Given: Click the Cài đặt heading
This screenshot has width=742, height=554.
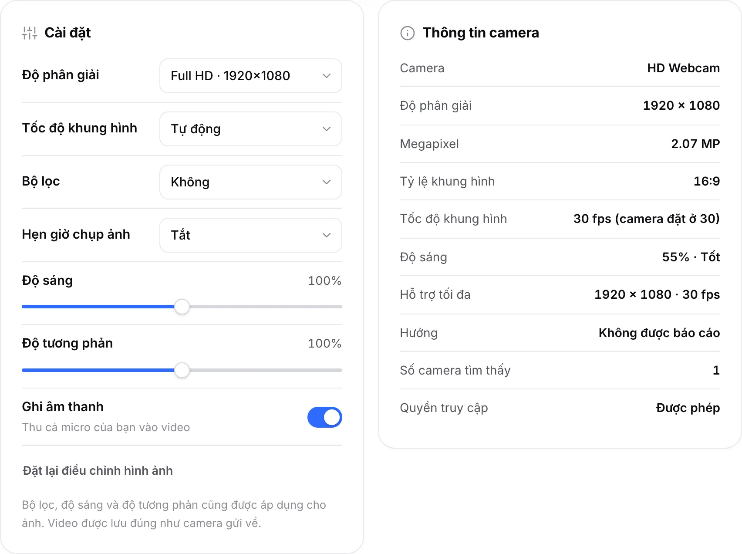Looking at the screenshot, I should click(67, 33).
